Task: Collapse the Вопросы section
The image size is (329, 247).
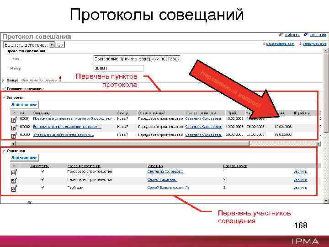Action: click(x=4, y=97)
